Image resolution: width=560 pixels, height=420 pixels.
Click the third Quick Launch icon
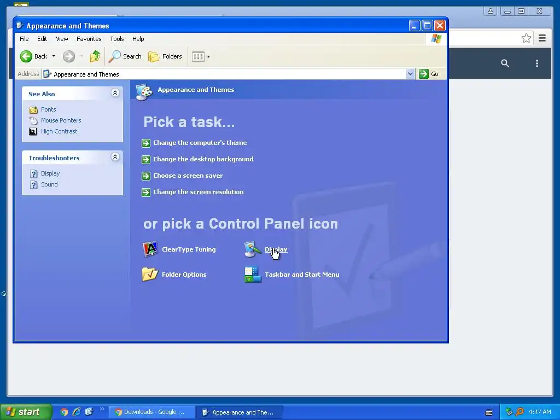tap(89, 412)
